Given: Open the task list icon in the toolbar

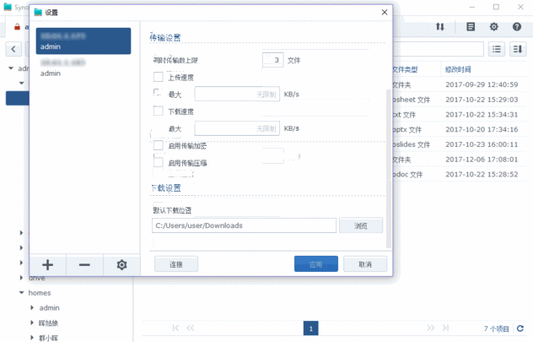Looking at the screenshot, I should pos(471,27).
